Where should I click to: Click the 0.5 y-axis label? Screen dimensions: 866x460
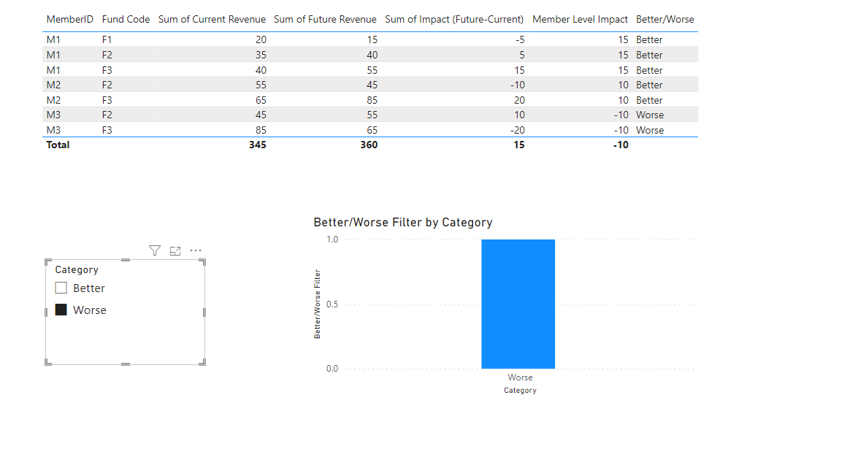(332, 304)
